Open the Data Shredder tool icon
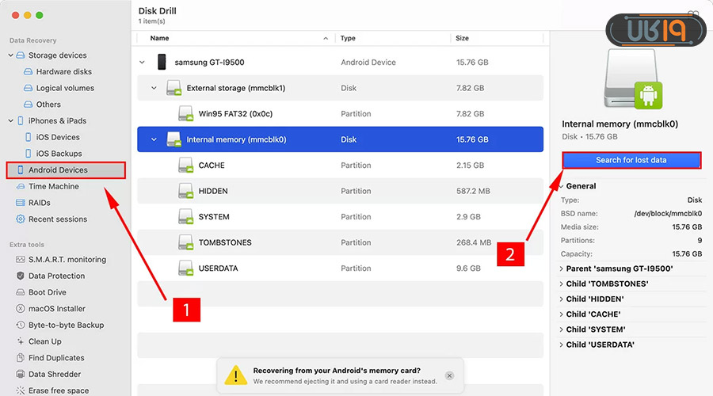Viewport: 713px width, 396px height. pyautogui.click(x=21, y=375)
